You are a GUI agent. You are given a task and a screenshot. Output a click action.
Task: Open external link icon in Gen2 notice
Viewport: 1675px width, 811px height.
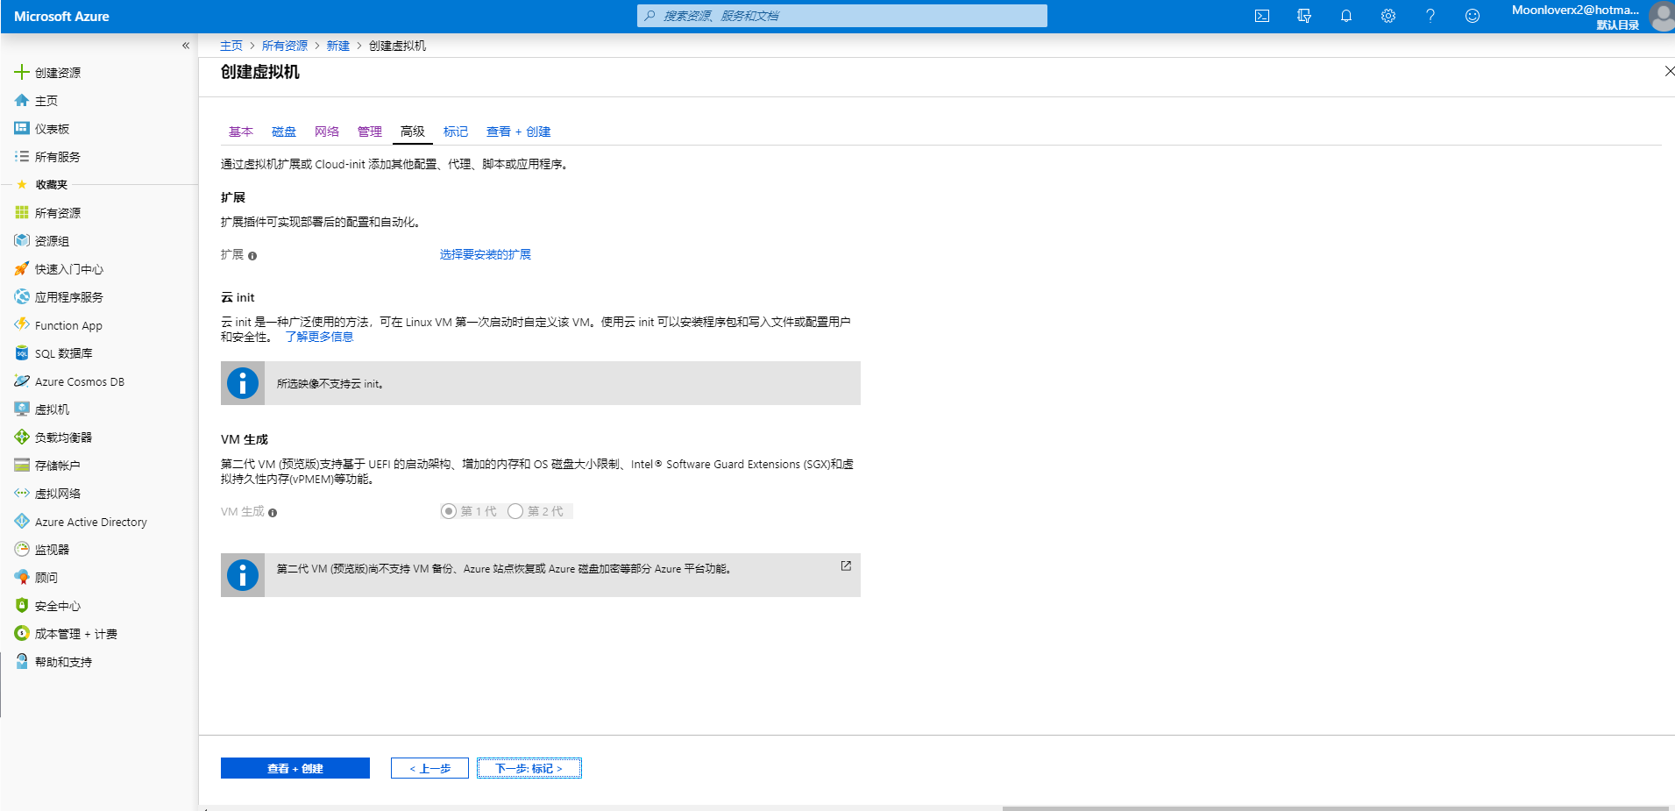846,566
